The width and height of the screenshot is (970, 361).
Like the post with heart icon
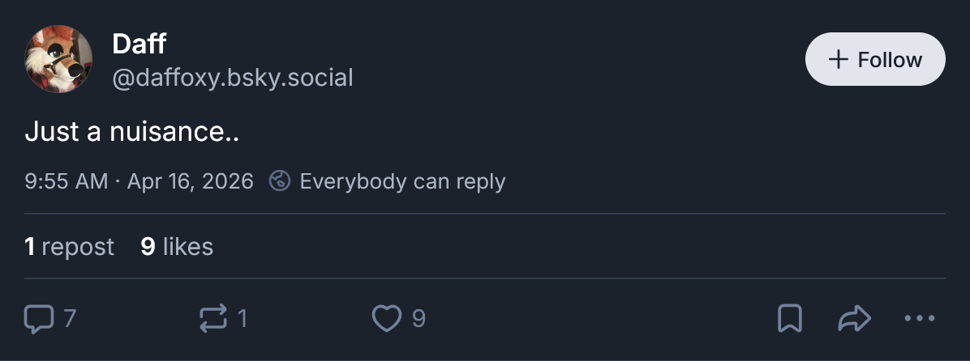point(387,318)
